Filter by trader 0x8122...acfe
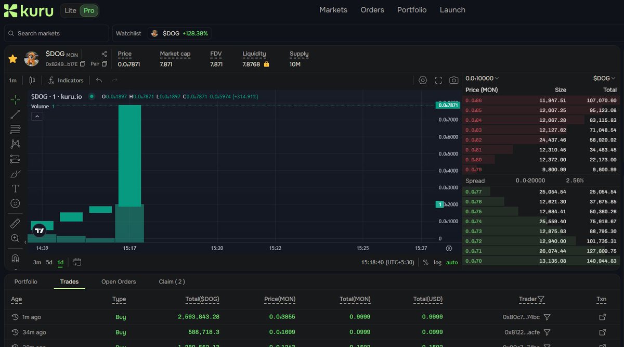Viewport: 624px width, 347px height. (547, 332)
